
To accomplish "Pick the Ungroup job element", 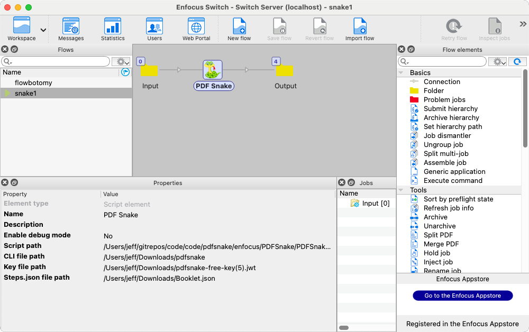I will [x=443, y=145].
